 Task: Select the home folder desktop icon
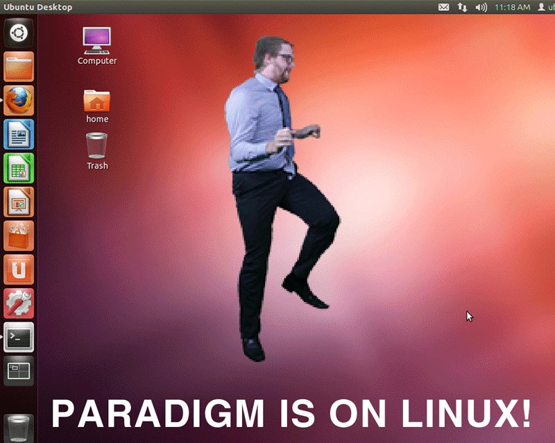tap(97, 106)
